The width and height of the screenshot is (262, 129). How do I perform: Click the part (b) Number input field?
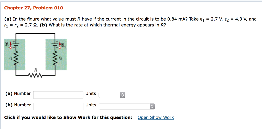(58, 106)
